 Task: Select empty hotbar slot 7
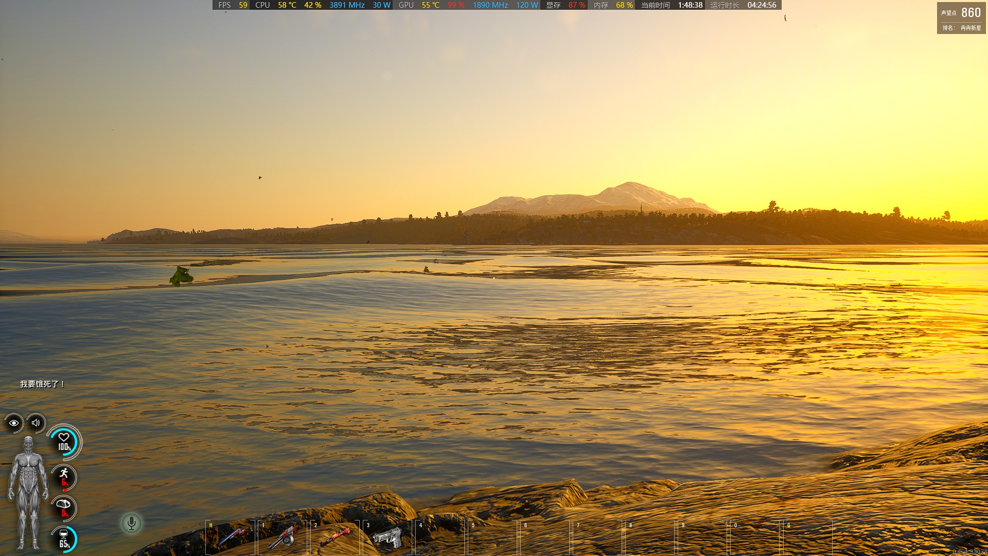597,537
